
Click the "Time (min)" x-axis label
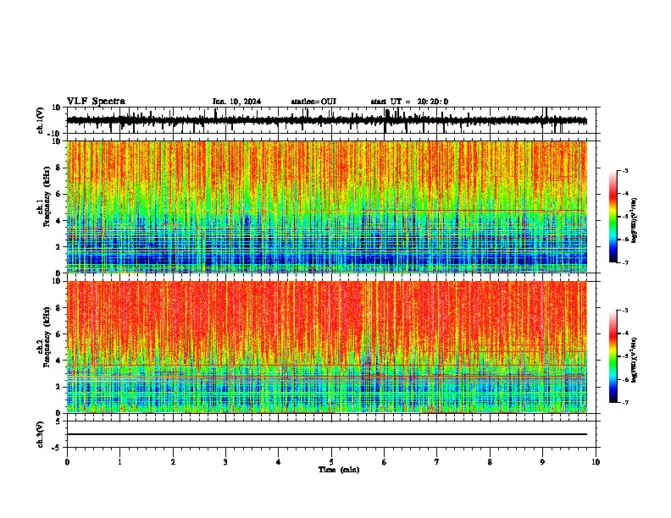(x=339, y=470)
